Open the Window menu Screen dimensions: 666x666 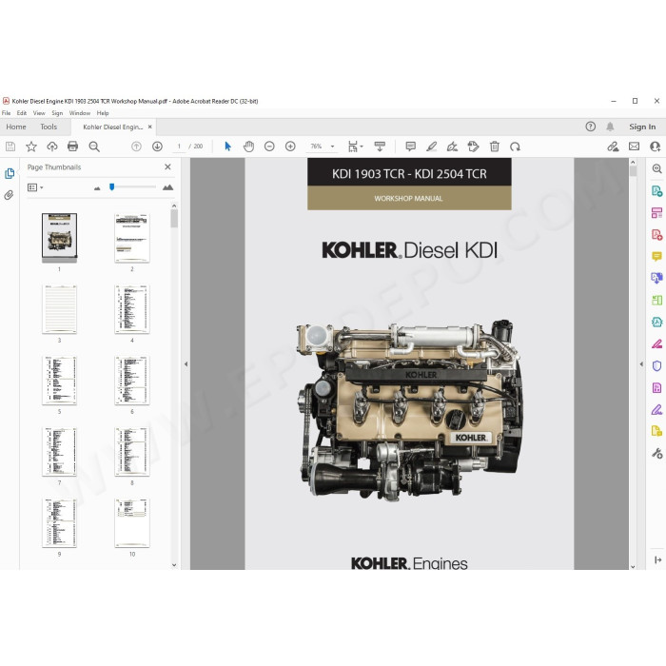[80, 113]
